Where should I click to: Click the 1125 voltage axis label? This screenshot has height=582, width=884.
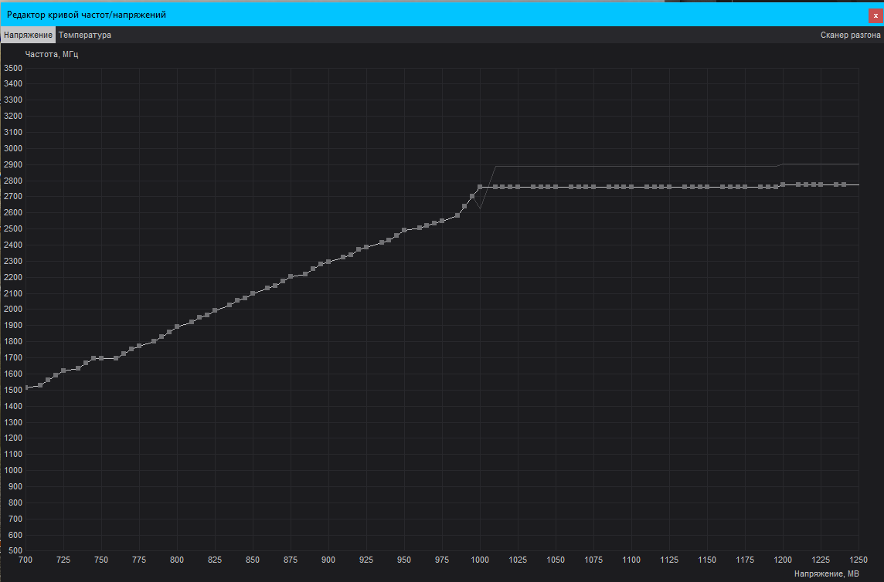pos(669,560)
